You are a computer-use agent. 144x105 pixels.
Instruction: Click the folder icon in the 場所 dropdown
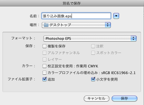pyautogui.click(x=46, y=25)
